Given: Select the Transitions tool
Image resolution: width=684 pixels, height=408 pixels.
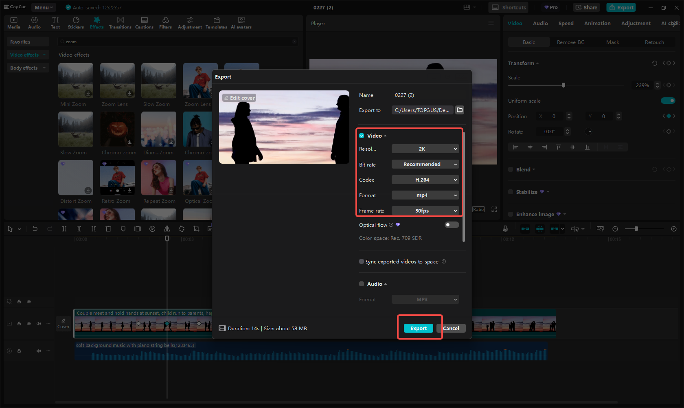Looking at the screenshot, I should coord(120,22).
